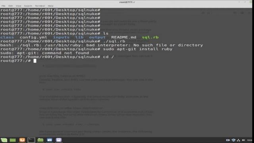
Task: Click the 'sudo apt-git install ruby' command text
Action: [138, 49]
